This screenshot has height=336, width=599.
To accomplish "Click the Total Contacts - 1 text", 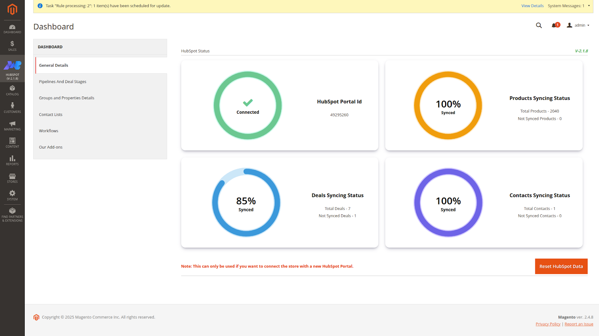I will (x=539, y=209).
